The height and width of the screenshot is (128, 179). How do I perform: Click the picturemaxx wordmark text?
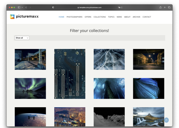tap(27, 16)
